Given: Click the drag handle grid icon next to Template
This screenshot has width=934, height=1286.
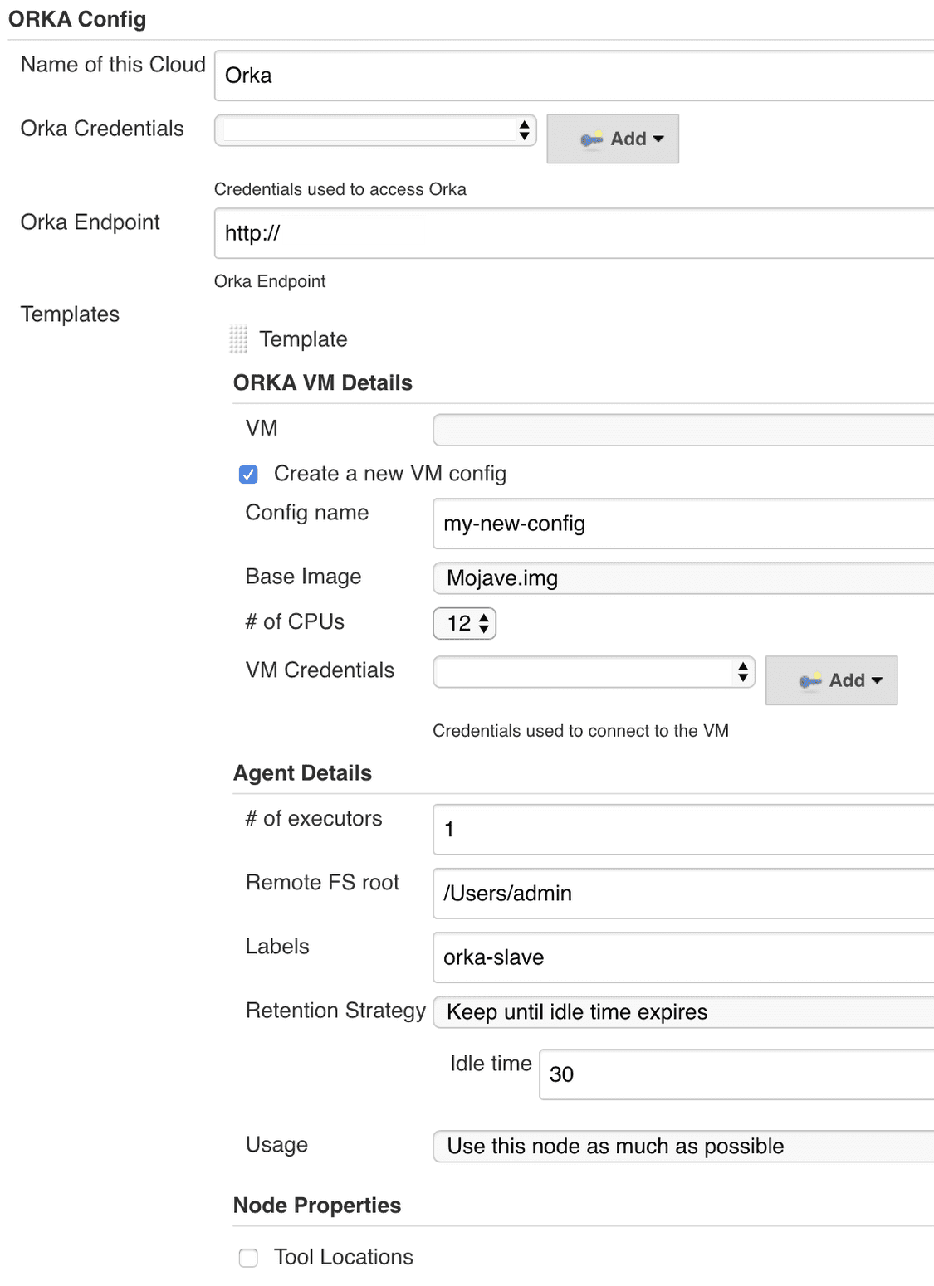Looking at the screenshot, I should click(238, 339).
